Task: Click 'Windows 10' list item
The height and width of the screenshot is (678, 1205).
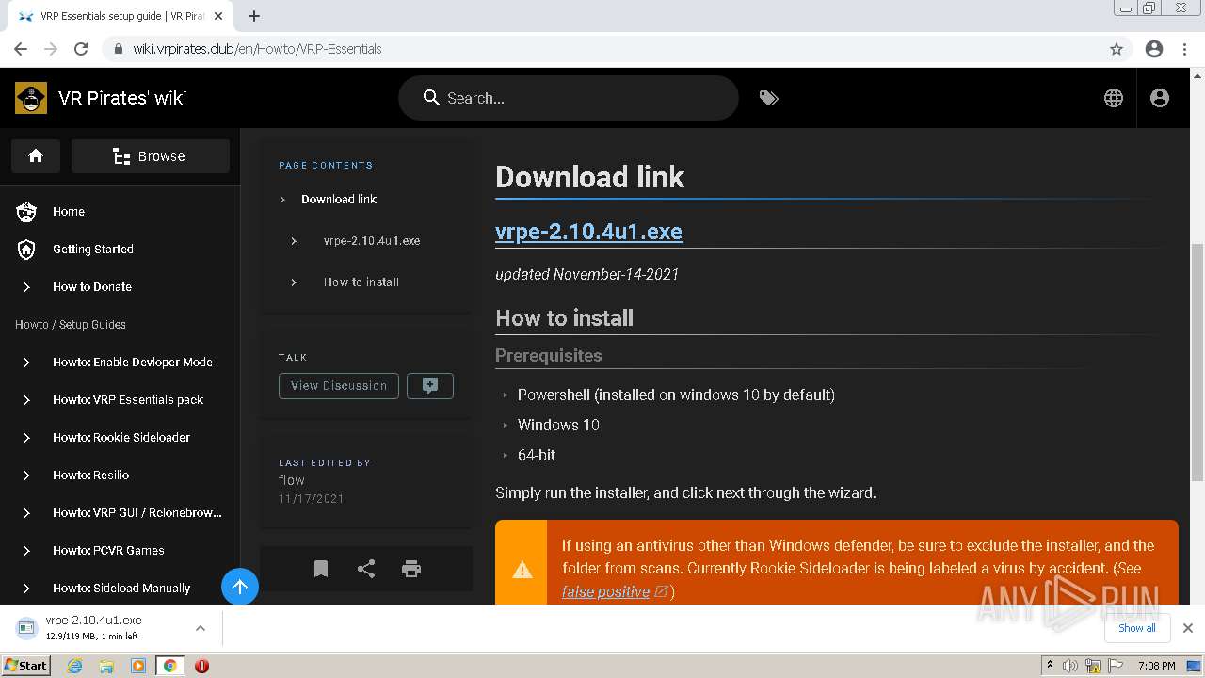Action: (558, 426)
